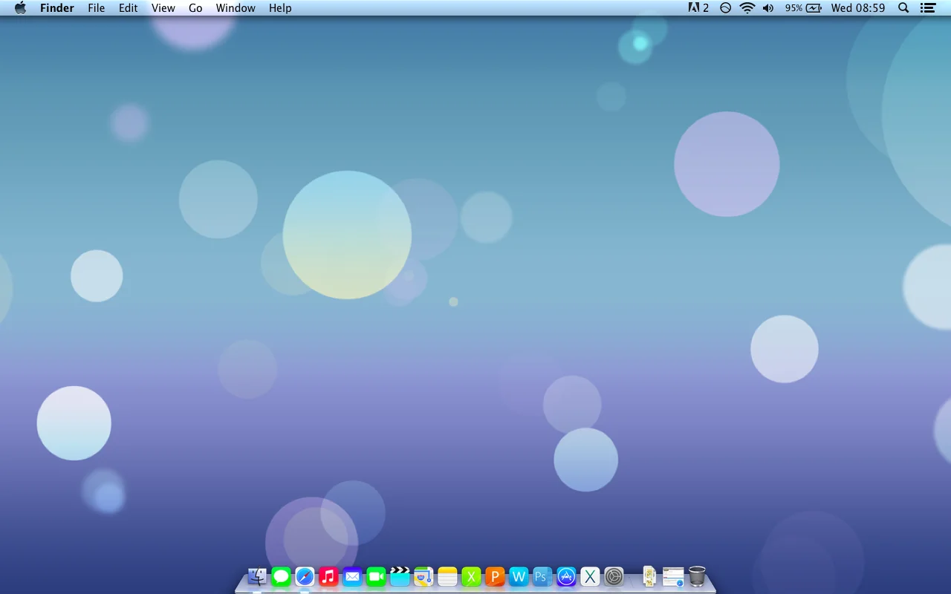Open Wi-Fi status menu

coord(747,8)
